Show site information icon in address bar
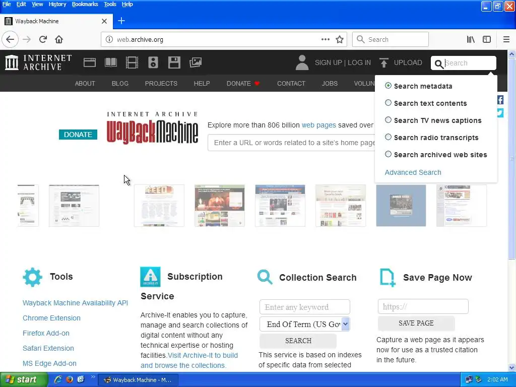Image resolution: width=516 pixels, height=387 pixels. pos(109,39)
